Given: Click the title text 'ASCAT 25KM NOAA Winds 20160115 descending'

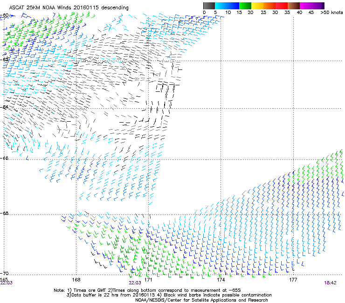Looking at the screenshot, I should 69,7.
